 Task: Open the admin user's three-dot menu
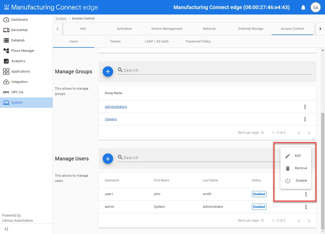point(306,207)
